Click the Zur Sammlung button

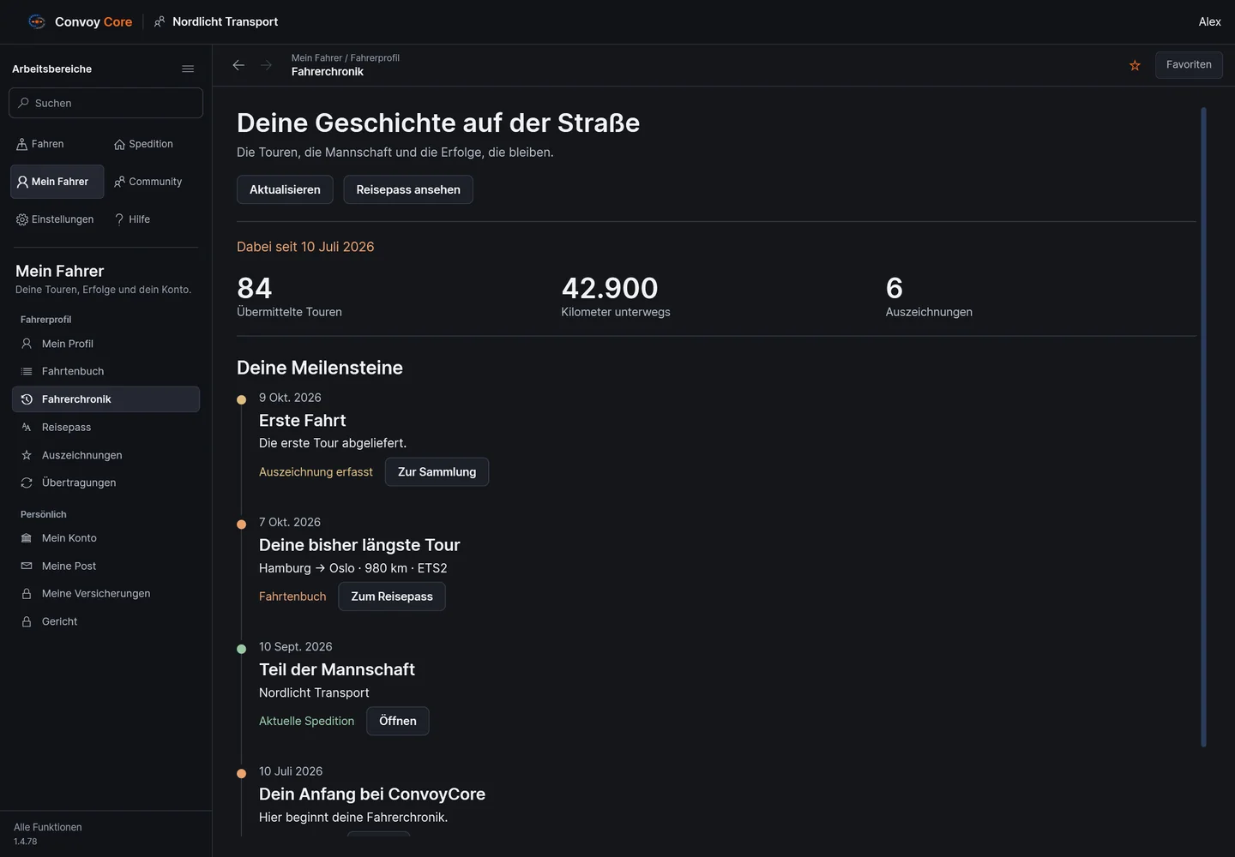(437, 472)
